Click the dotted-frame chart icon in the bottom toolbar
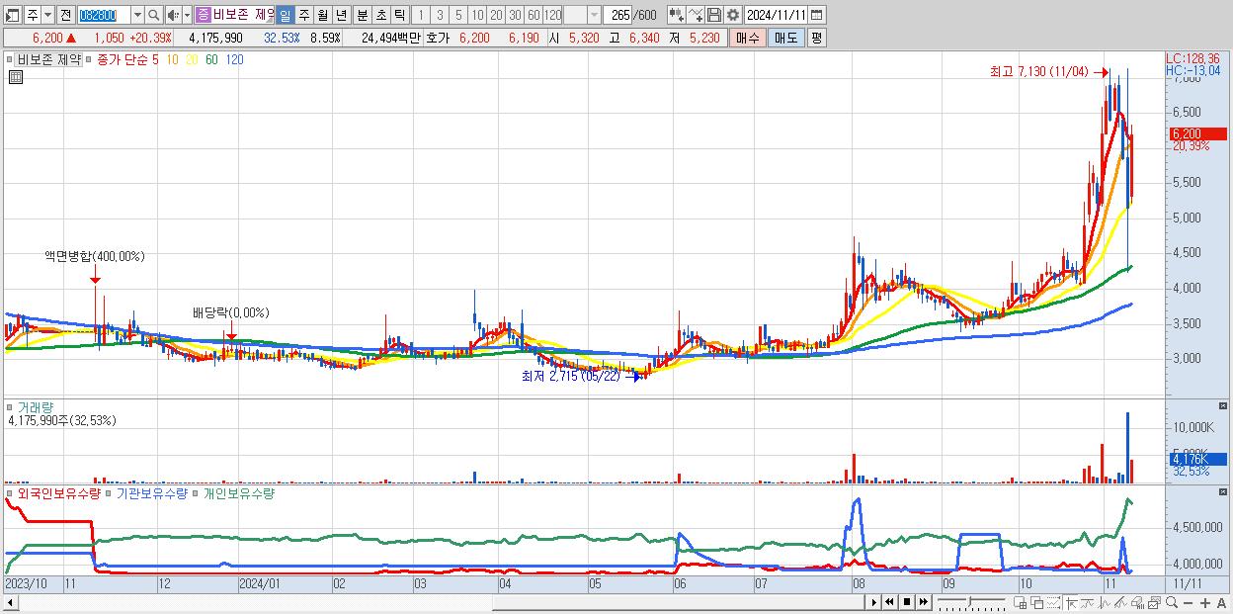The height and width of the screenshot is (614, 1233). 1053,603
